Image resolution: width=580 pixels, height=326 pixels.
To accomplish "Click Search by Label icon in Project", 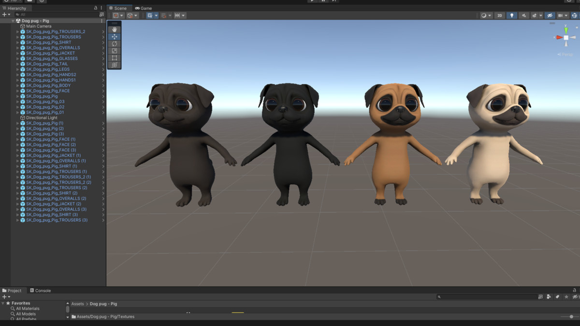I will point(557,297).
